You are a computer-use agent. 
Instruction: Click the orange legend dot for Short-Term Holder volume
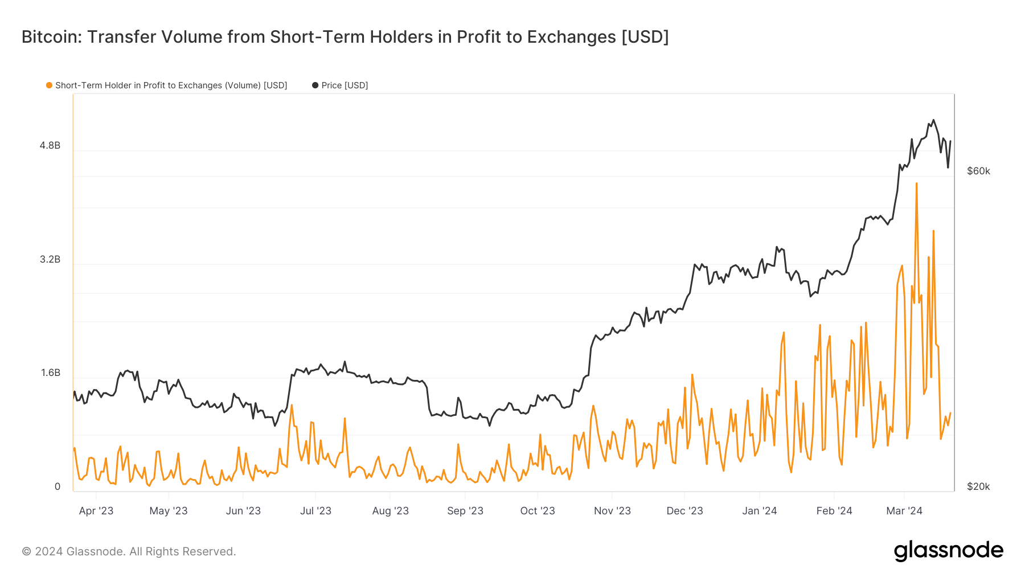pos(49,85)
